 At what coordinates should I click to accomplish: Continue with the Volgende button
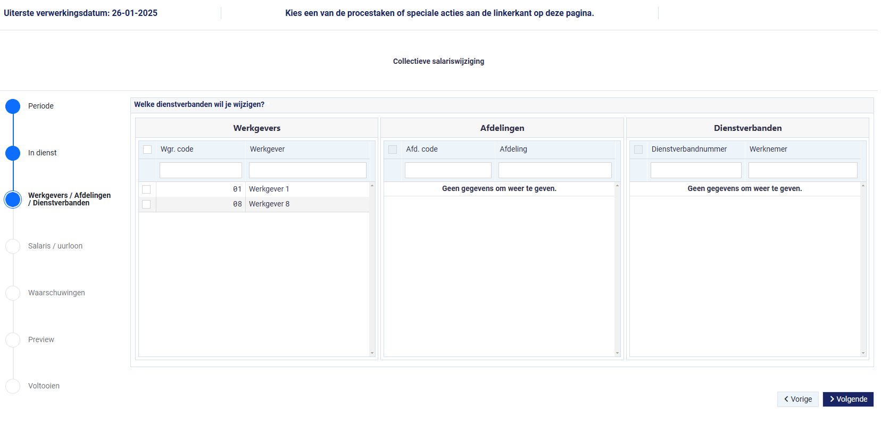point(848,399)
